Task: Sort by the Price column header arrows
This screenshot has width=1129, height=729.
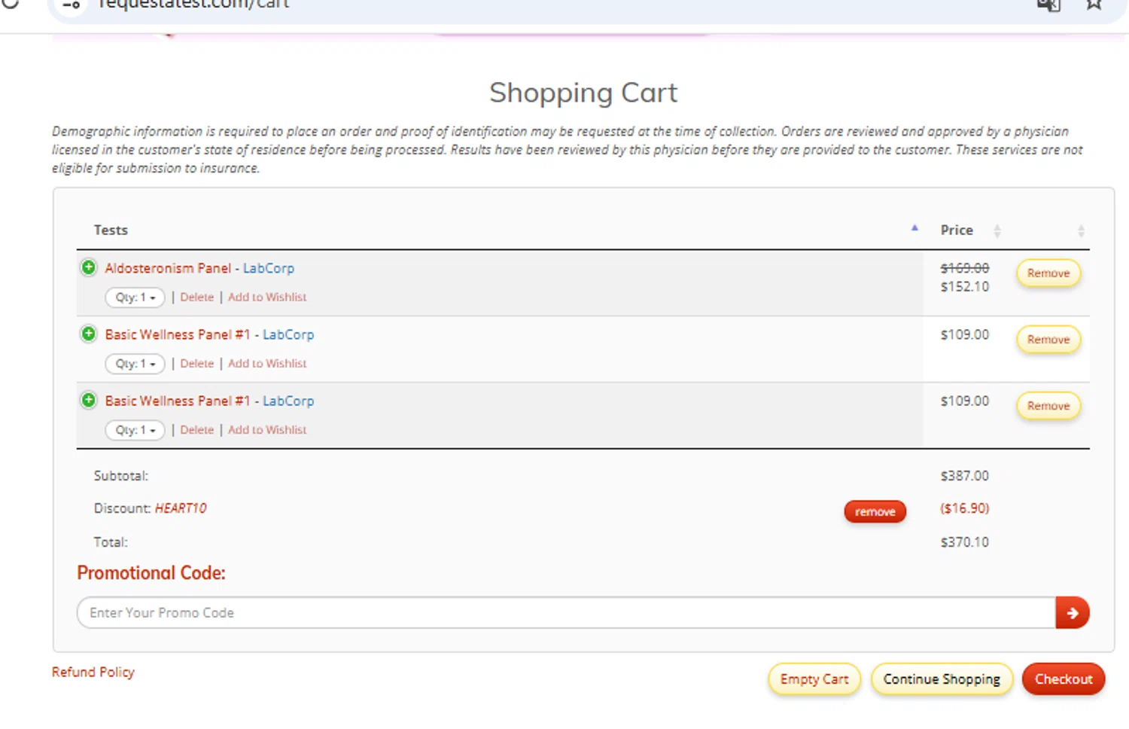Action: click(x=997, y=231)
